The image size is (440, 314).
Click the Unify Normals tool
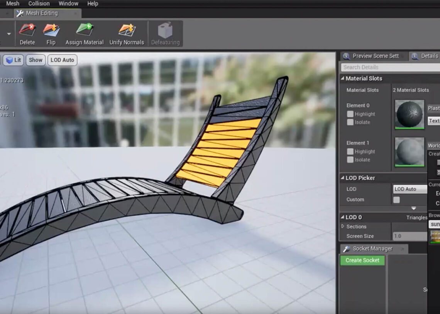pos(127,30)
